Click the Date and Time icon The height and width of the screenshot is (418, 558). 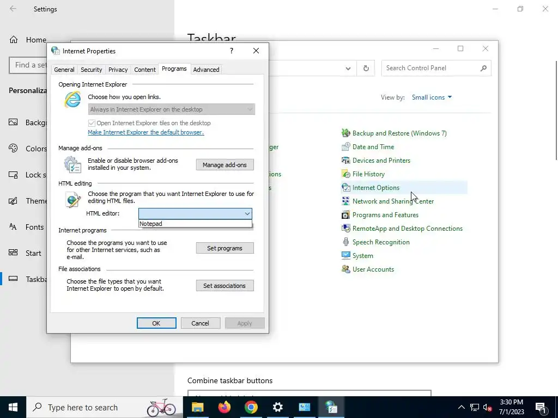click(x=345, y=147)
